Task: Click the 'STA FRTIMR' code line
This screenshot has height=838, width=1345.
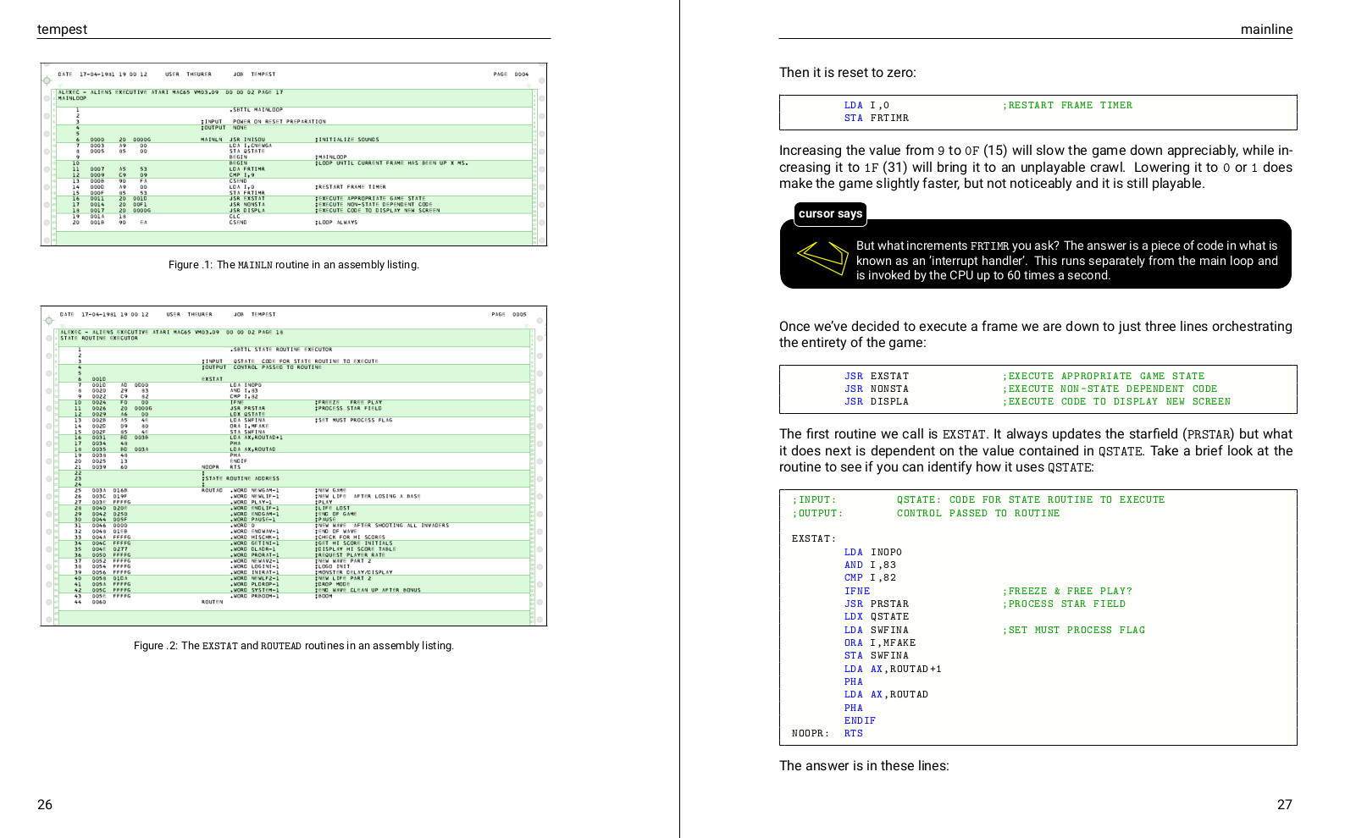Action: pos(876,119)
